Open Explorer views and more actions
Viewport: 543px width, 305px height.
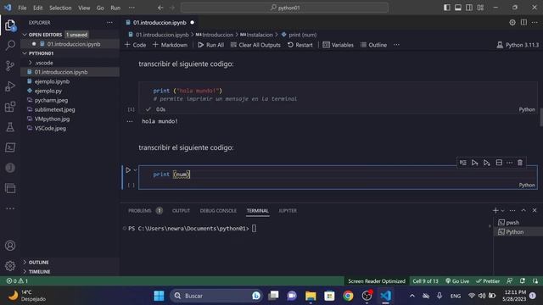109,23
